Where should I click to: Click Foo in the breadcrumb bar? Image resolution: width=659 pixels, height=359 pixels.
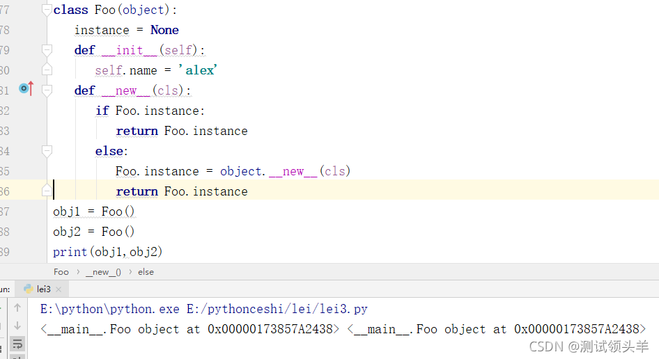tap(61, 272)
